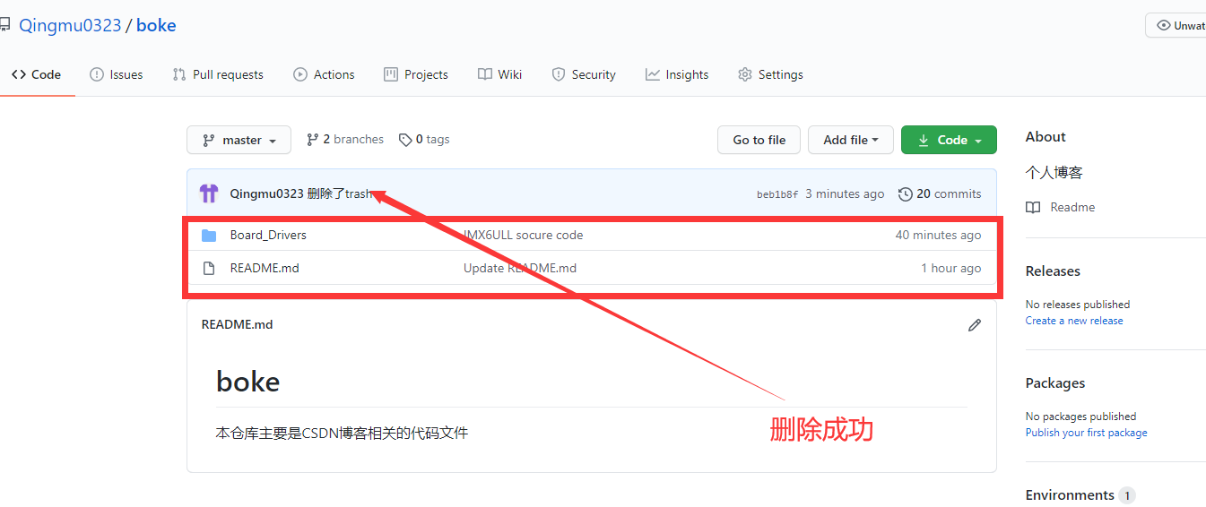Click the Go to file button
This screenshot has width=1206, height=507.
point(759,140)
